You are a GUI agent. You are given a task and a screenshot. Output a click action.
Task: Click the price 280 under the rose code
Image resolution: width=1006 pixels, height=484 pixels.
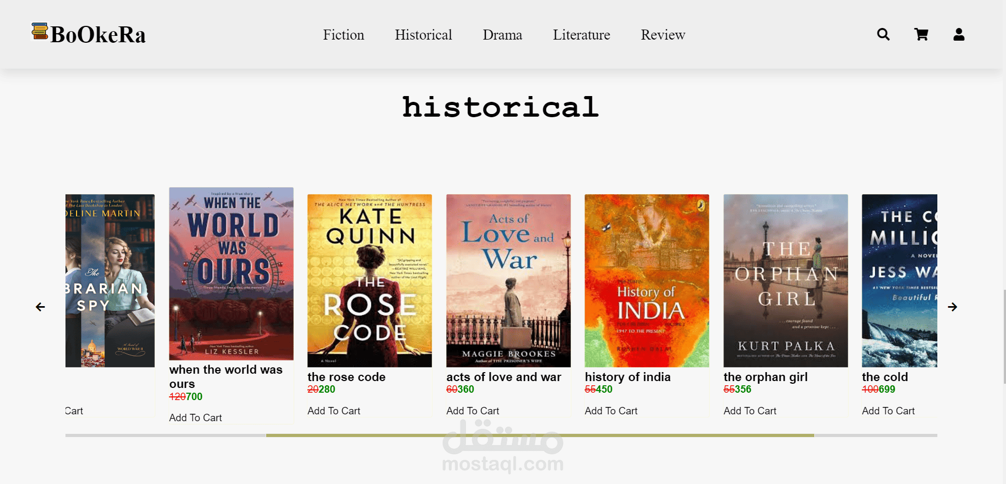click(327, 389)
